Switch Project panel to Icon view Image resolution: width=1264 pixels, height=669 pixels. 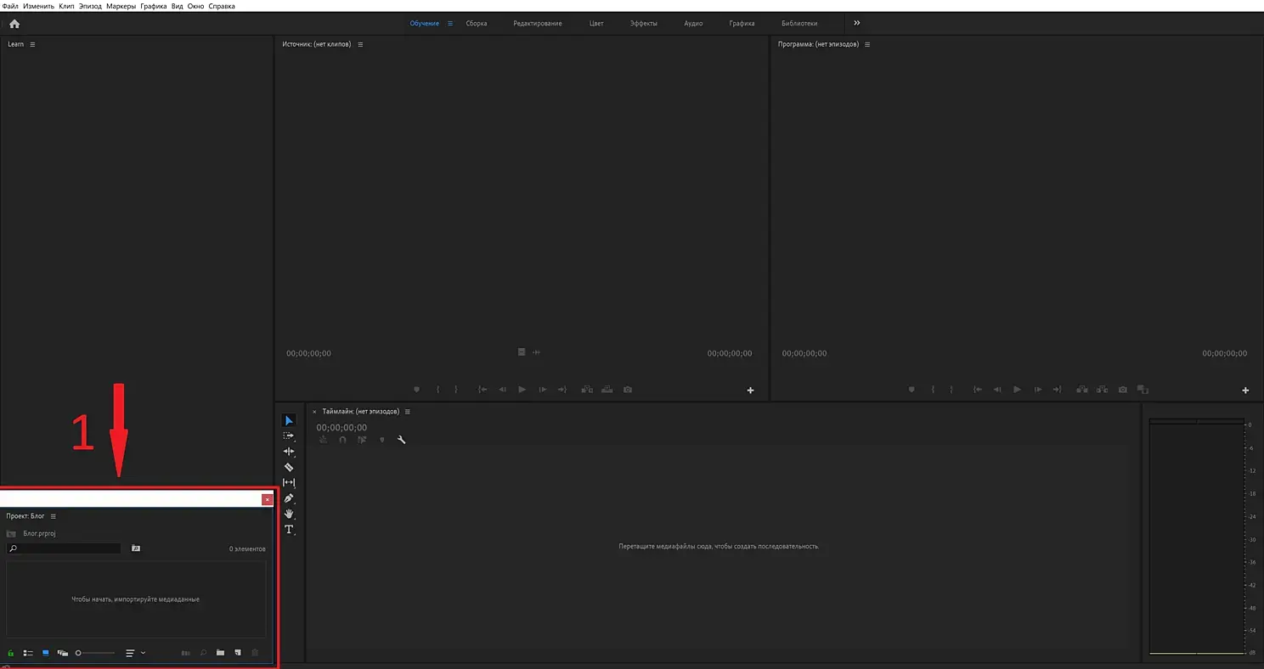click(x=46, y=653)
